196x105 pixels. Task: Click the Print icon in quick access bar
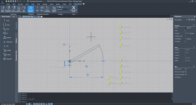15,1
